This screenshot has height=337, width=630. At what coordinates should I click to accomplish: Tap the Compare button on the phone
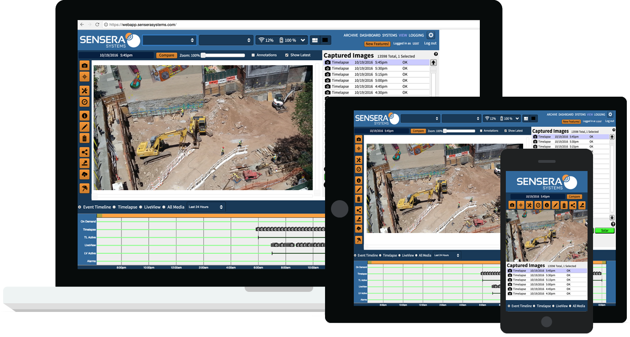(574, 197)
